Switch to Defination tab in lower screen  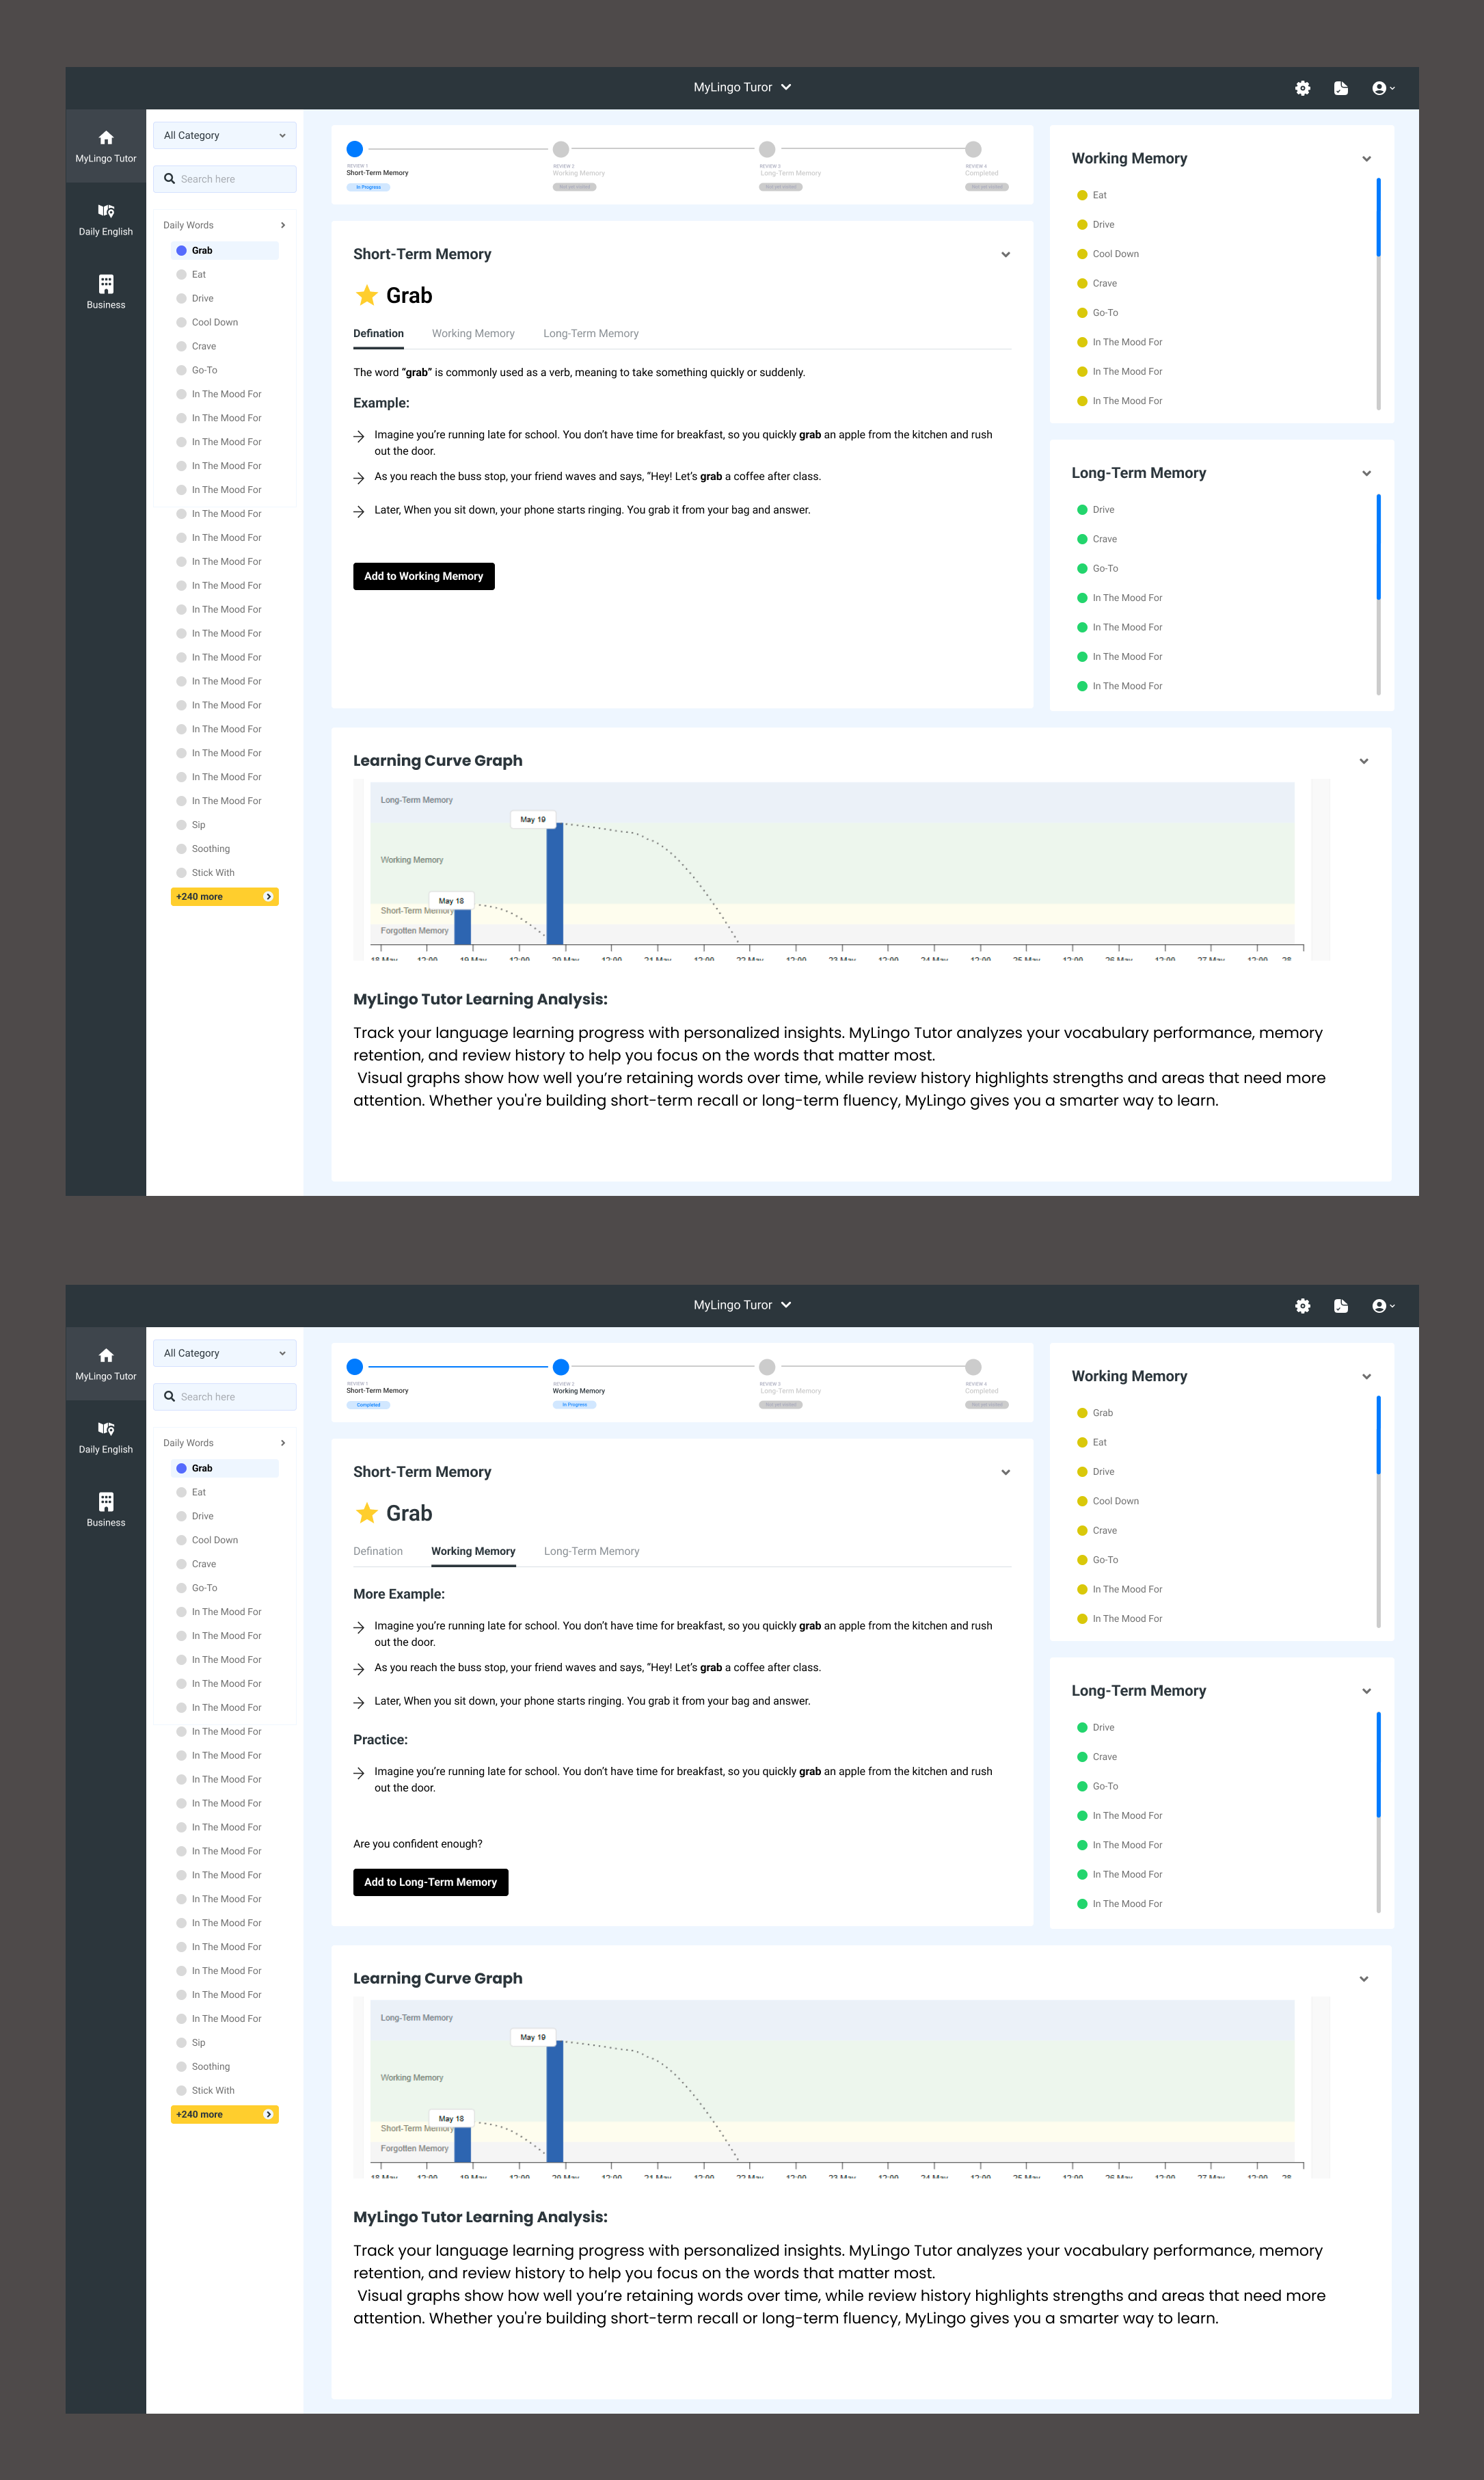(378, 1552)
